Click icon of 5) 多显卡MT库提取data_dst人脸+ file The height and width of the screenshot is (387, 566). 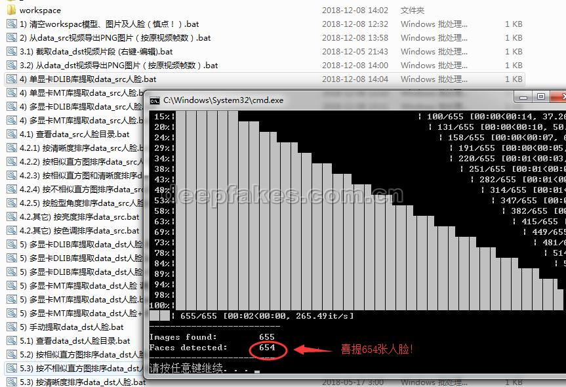(x=12, y=313)
